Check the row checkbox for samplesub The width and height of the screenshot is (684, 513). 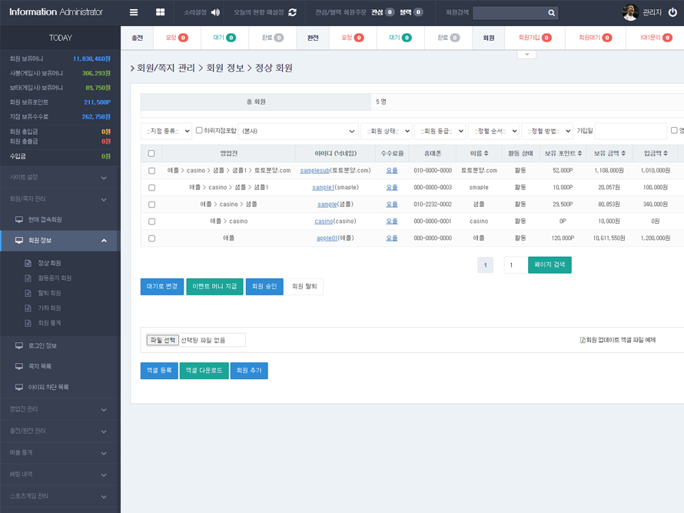pos(152,171)
